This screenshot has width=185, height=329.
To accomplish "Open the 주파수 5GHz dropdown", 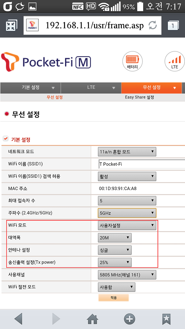I will click(127, 213).
